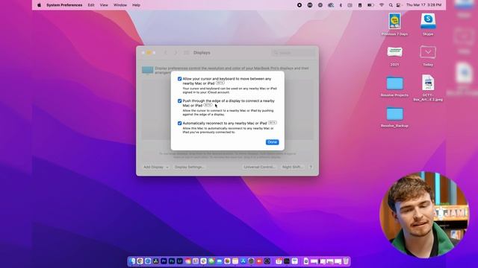The image size is (478, 268).
Task: Click the help question mark button
Action: [x=311, y=167]
